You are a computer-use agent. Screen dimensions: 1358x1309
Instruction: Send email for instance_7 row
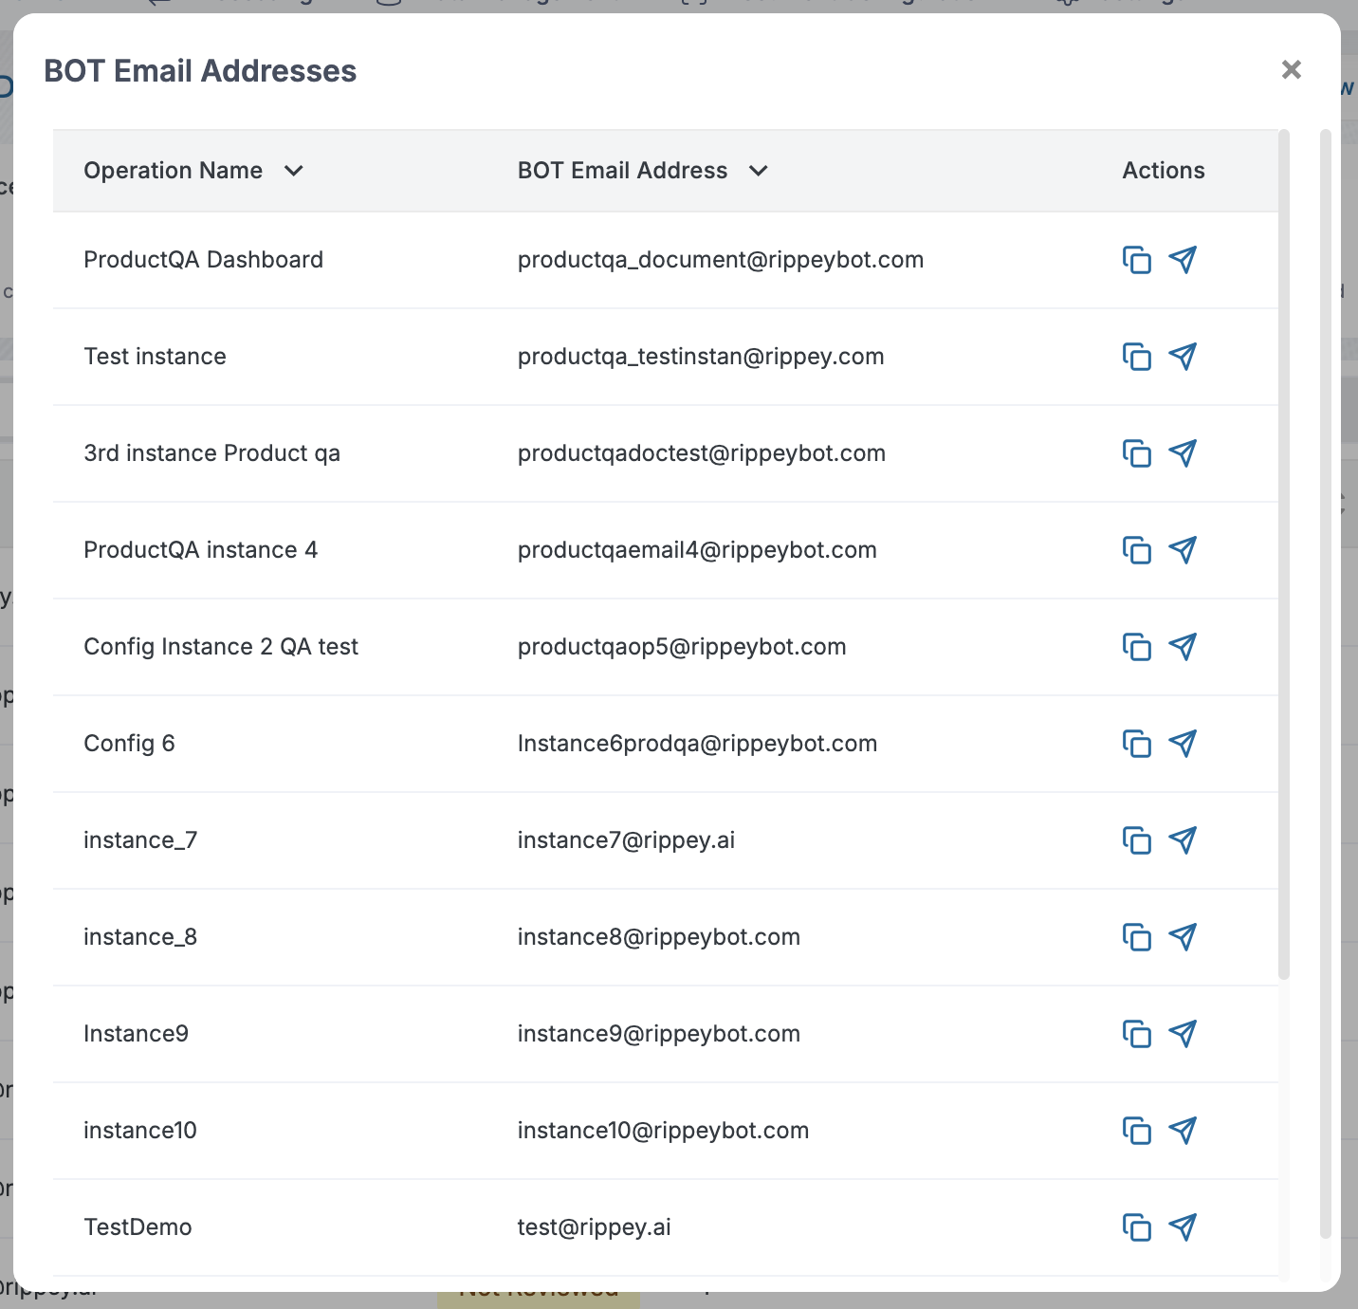(x=1183, y=840)
